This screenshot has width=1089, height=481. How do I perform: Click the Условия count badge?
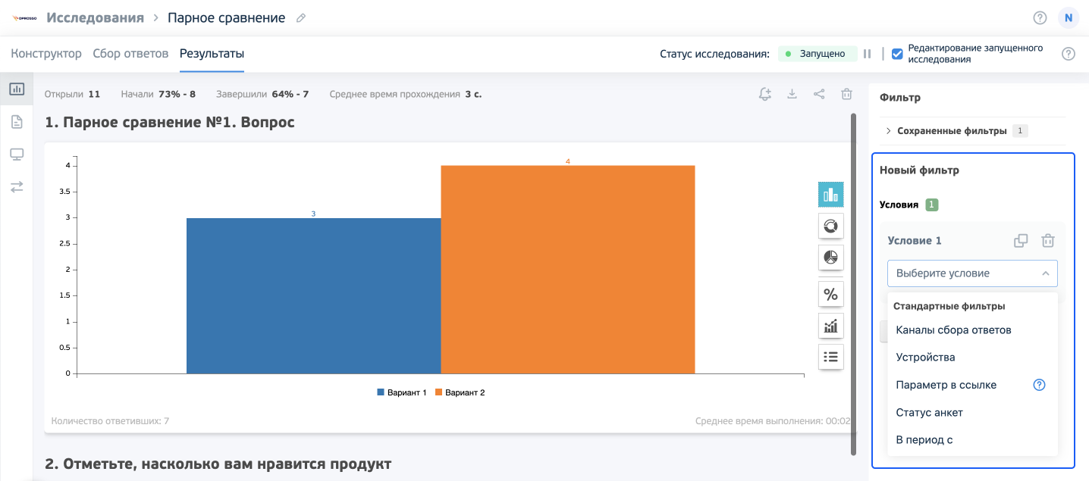(x=932, y=205)
